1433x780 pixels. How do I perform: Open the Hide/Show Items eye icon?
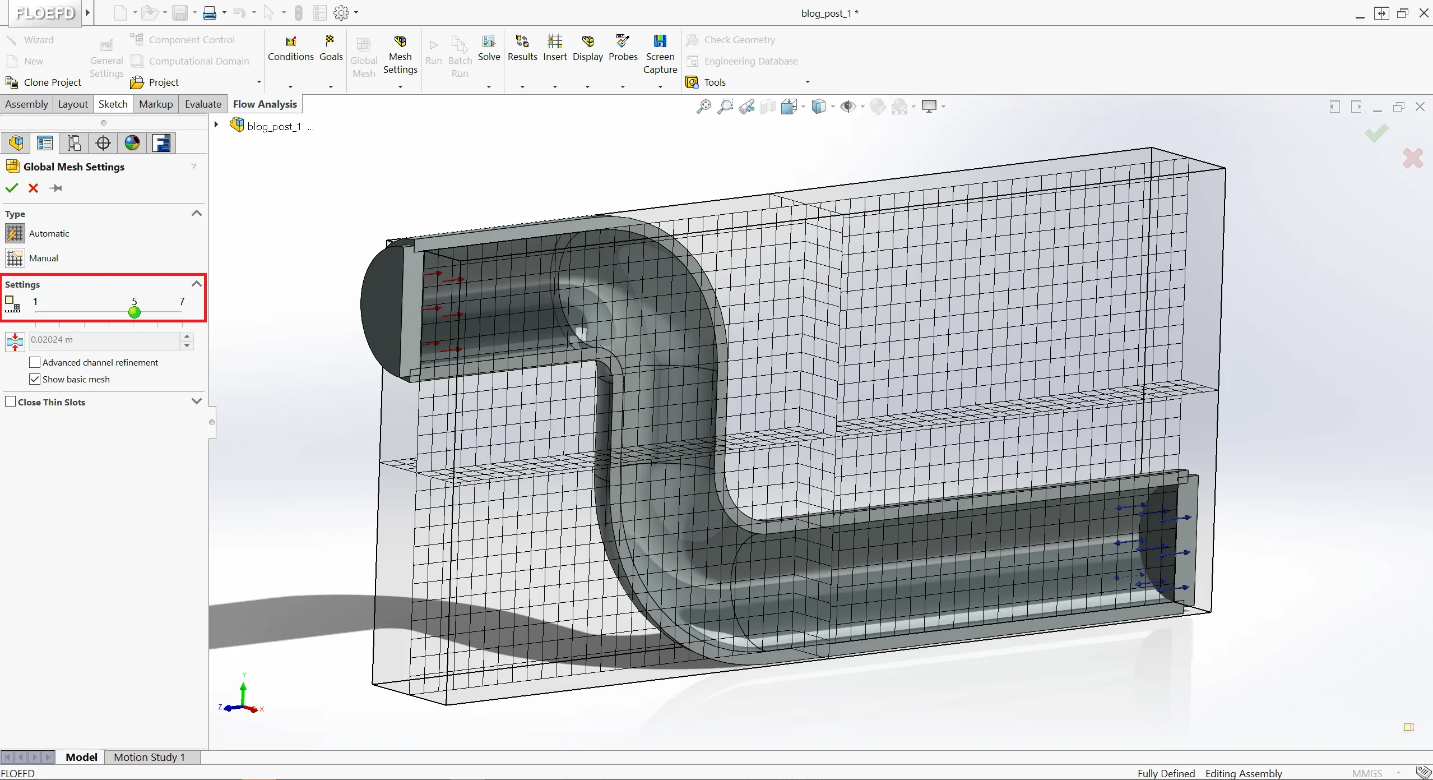[x=848, y=107]
